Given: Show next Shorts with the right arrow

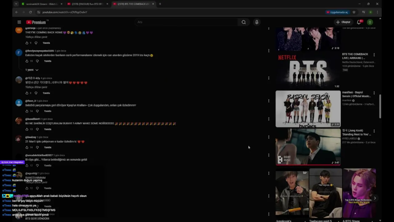Looking at the screenshot, I should (x=375, y=198).
